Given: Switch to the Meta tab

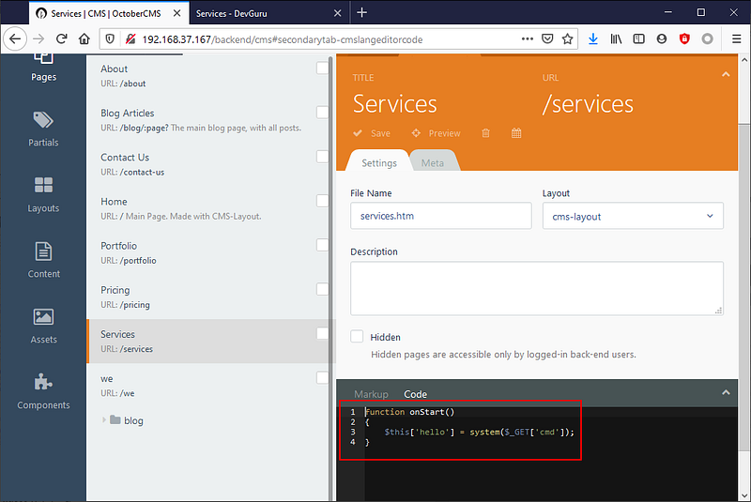Looking at the screenshot, I should click(x=433, y=162).
